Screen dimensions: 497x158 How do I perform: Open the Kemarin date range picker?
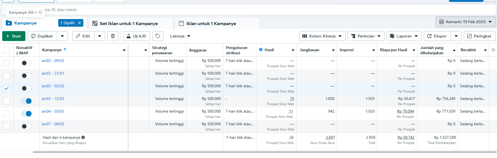[466, 22]
